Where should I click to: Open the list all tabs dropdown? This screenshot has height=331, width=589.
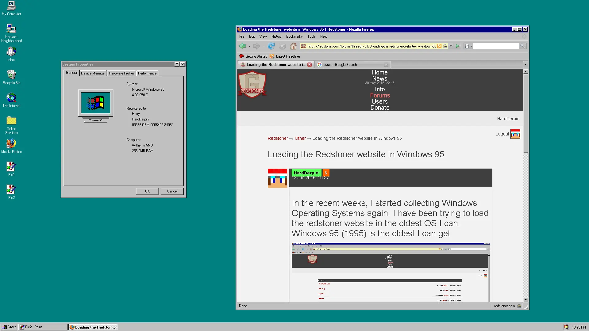pyautogui.click(x=525, y=65)
